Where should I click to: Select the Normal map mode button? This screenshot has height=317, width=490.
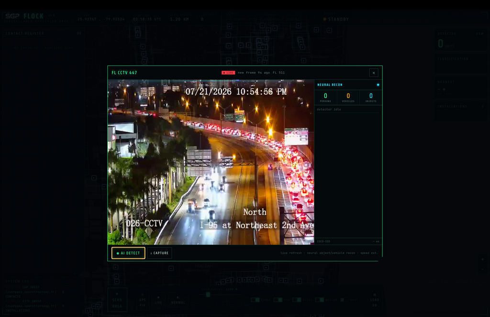coord(178,300)
